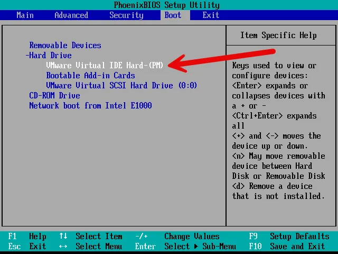Screen dimensions: 338x254
Task: Click the F10 Save and Exit hint
Action: tap(287, 246)
